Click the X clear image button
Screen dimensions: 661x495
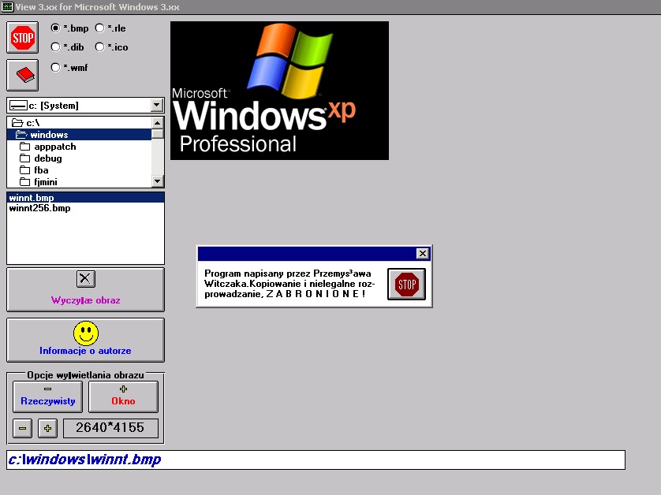(x=85, y=289)
